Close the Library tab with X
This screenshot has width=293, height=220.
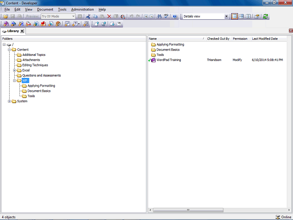click(x=22, y=31)
